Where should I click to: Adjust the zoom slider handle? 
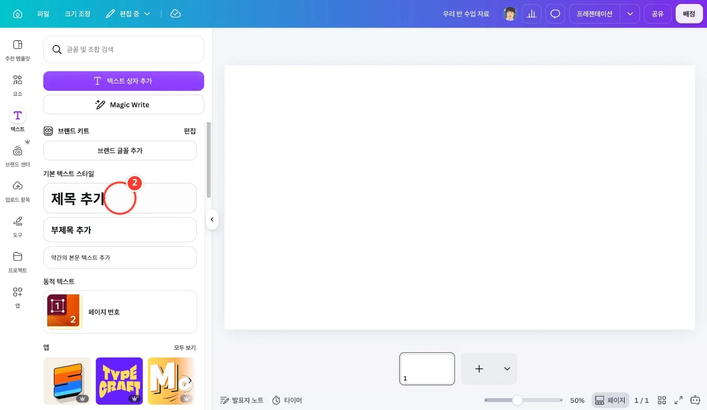click(x=517, y=400)
